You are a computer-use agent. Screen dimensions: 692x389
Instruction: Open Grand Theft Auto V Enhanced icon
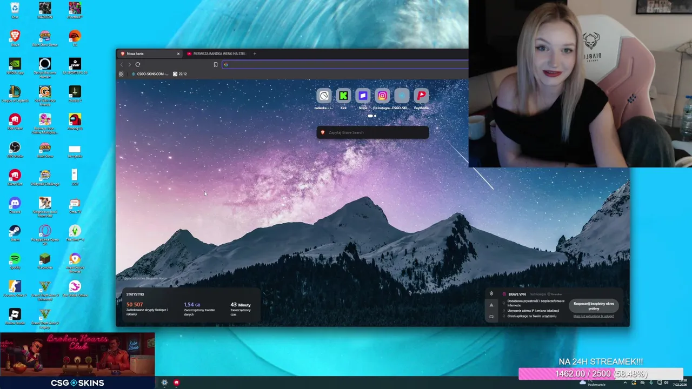(x=45, y=290)
